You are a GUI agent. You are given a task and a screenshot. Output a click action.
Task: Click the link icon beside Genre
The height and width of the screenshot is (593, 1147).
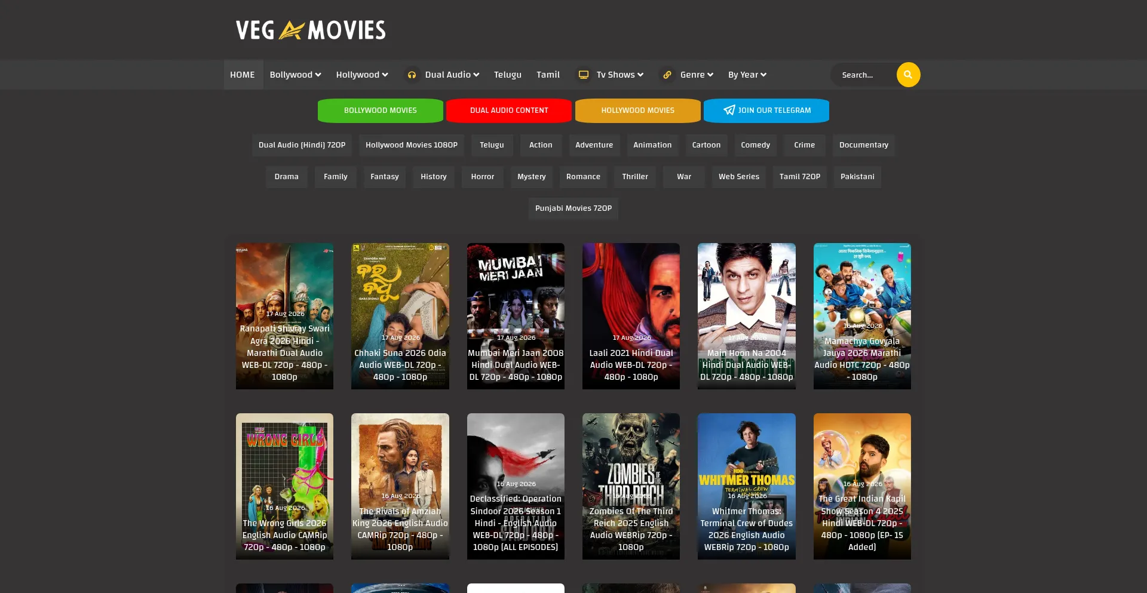tap(667, 75)
